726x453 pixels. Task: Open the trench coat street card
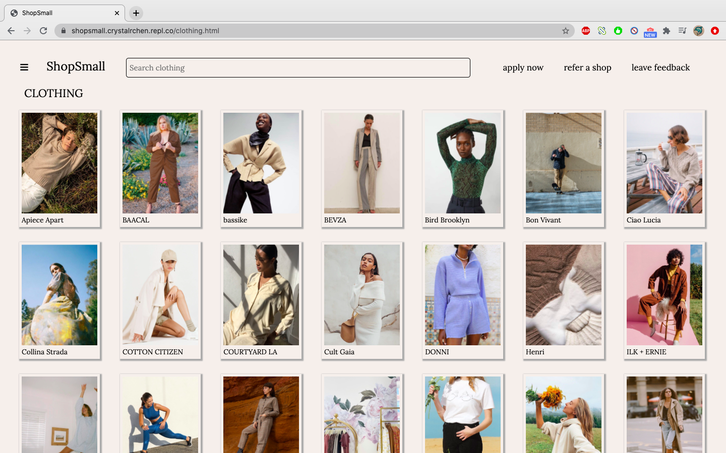[664, 414]
